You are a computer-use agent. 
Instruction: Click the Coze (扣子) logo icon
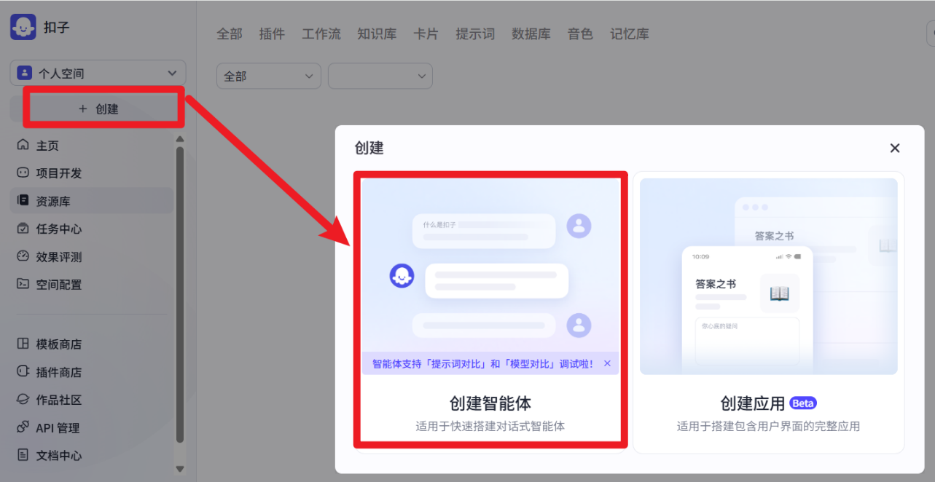23,28
